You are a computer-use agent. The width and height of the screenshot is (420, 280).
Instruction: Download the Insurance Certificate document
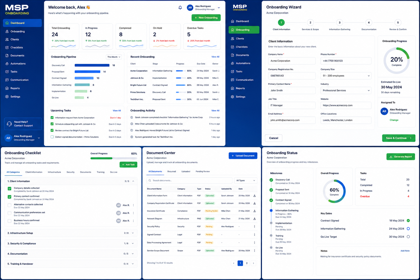(x=255, y=211)
